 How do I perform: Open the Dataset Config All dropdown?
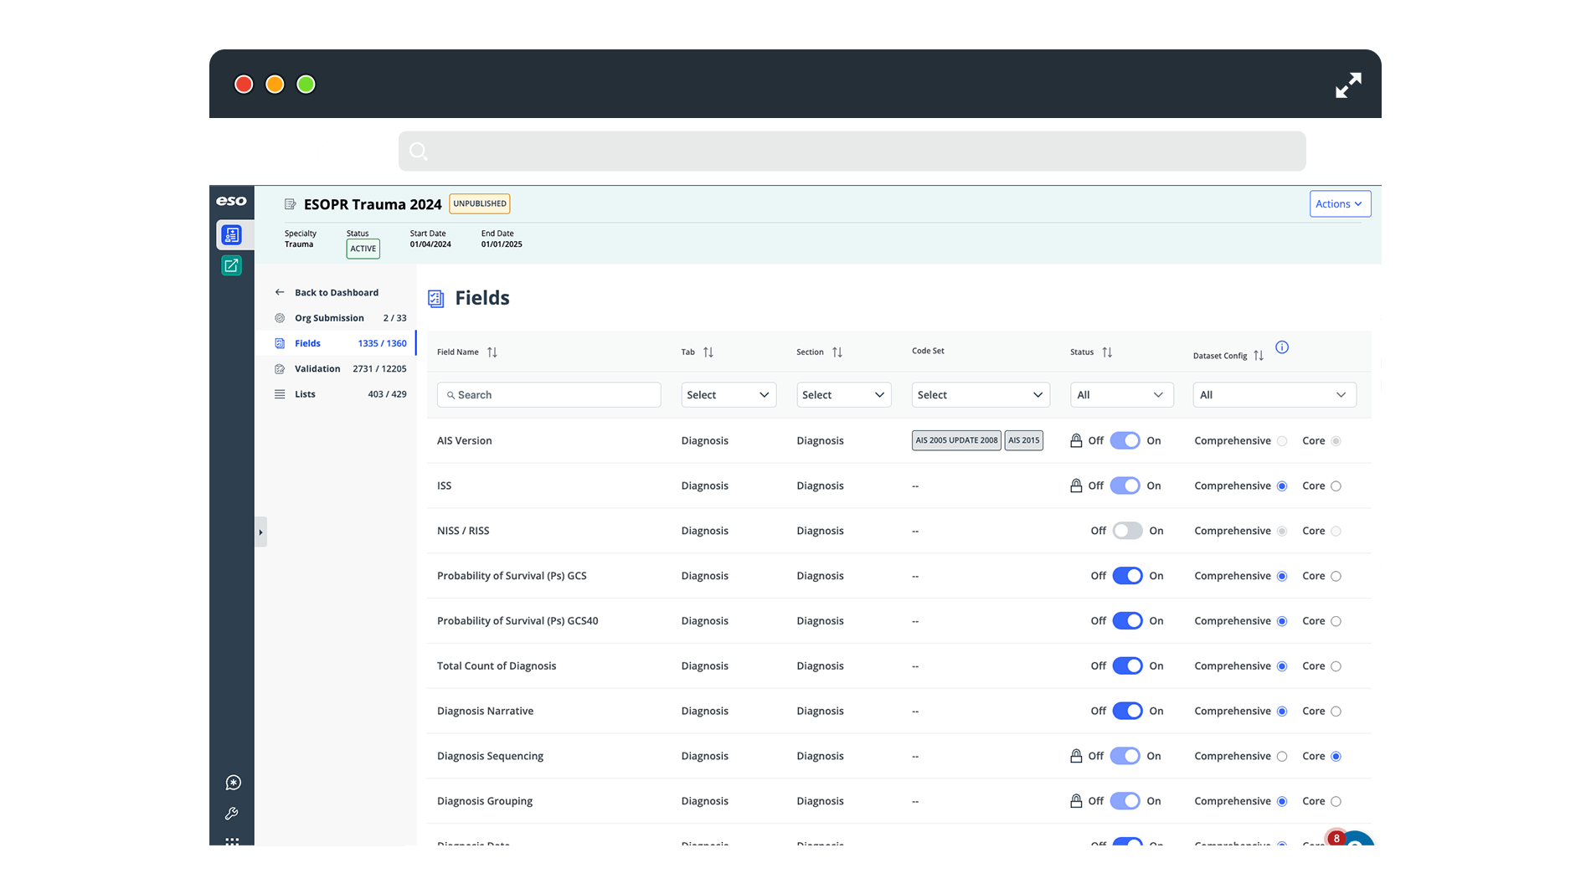pos(1274,395)
